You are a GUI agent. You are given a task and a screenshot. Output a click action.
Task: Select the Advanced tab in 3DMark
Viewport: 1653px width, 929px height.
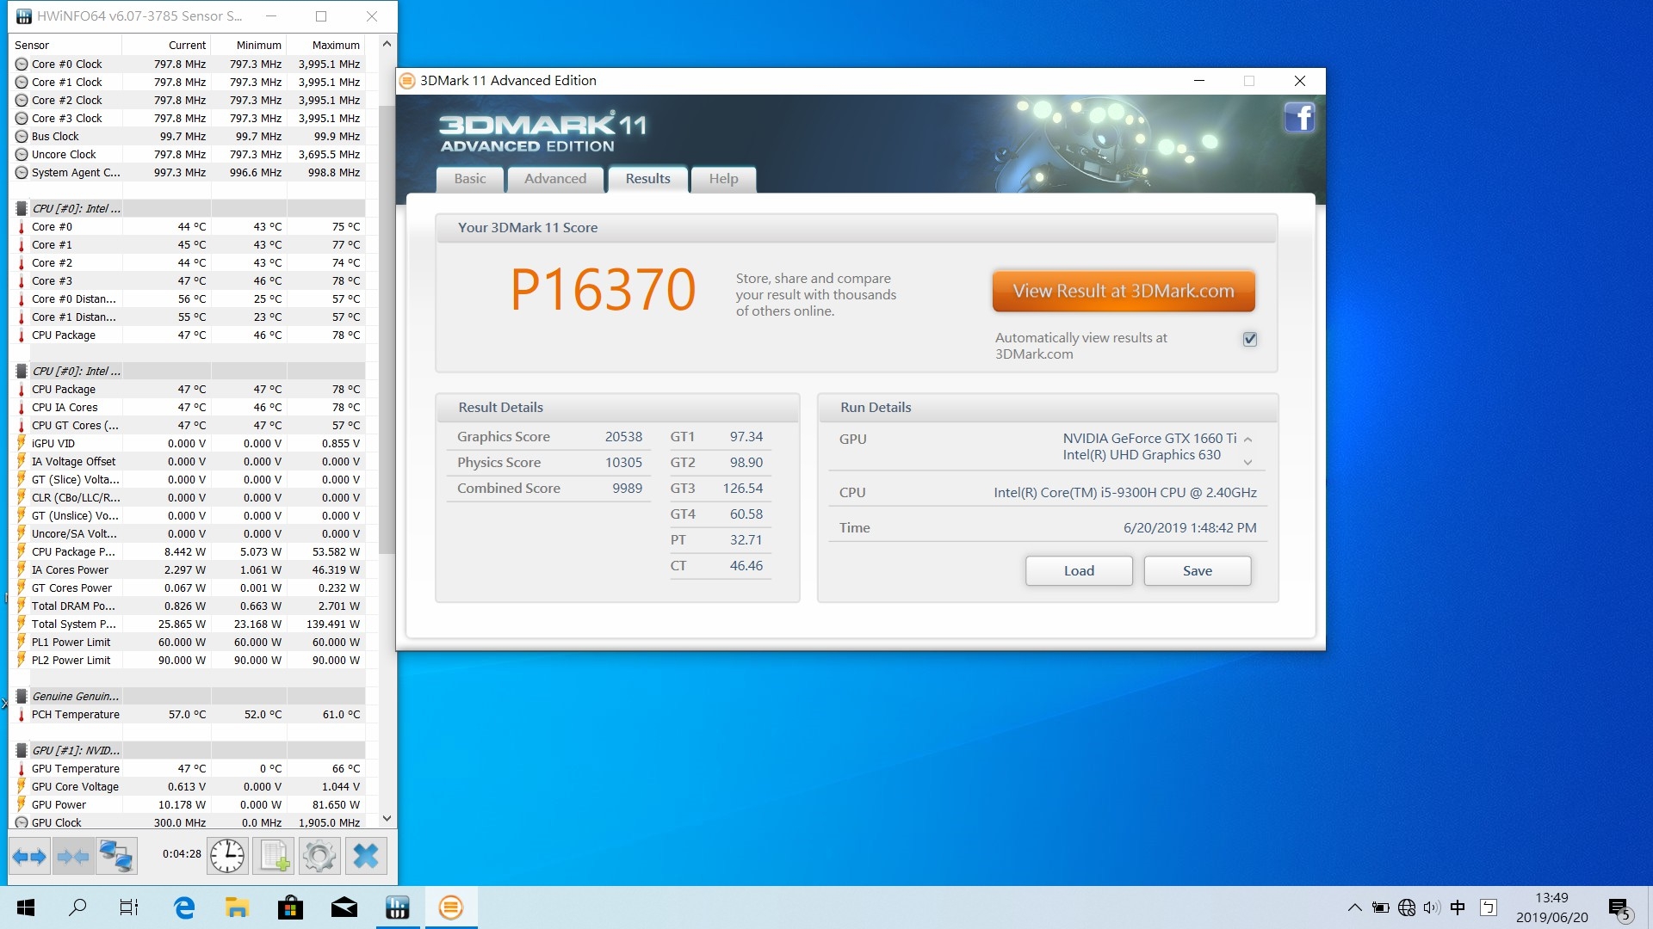[555, 179]
